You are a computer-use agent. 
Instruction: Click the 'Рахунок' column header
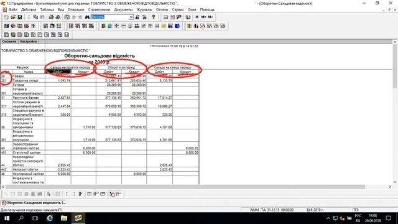coord(22,68)
